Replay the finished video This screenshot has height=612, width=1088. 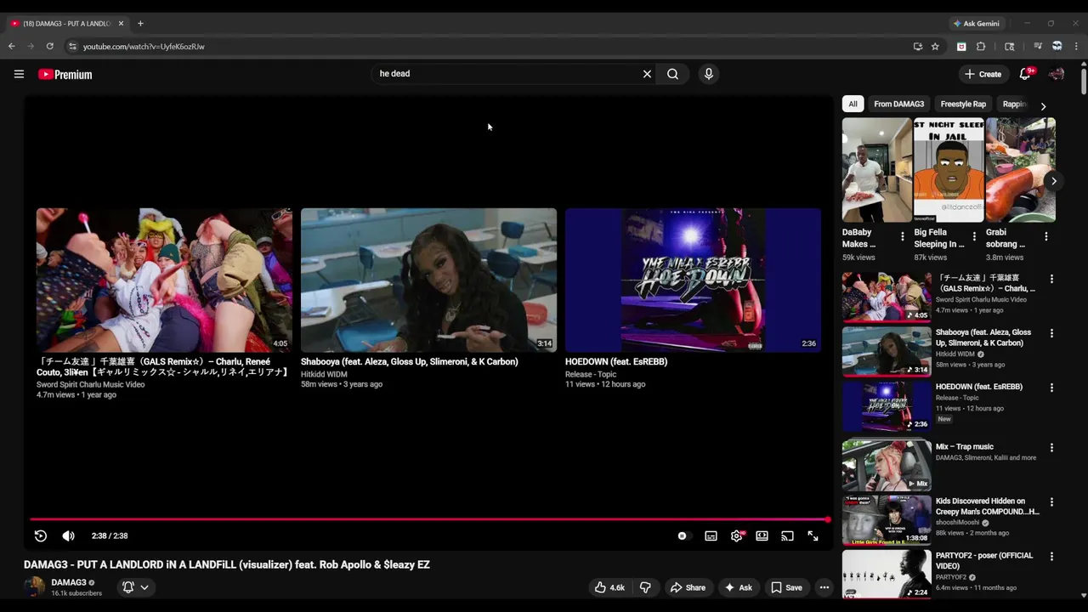click(40, 535)
